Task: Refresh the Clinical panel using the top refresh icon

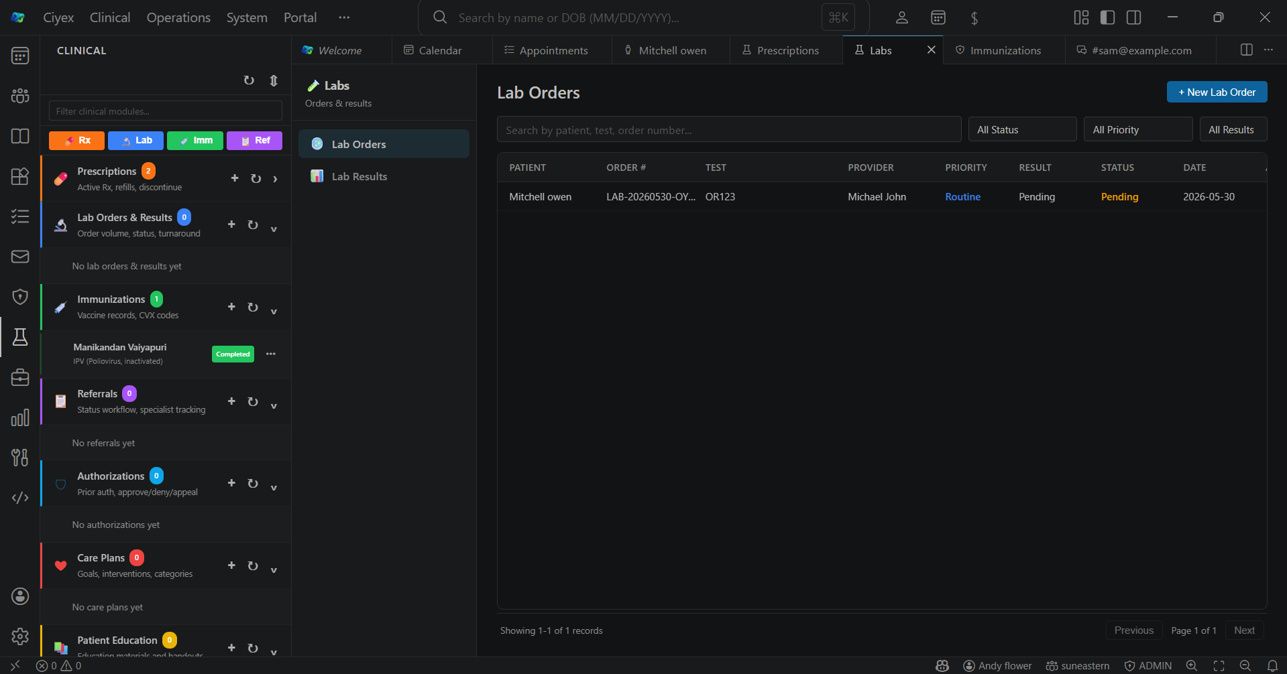Action: [249, 80]
